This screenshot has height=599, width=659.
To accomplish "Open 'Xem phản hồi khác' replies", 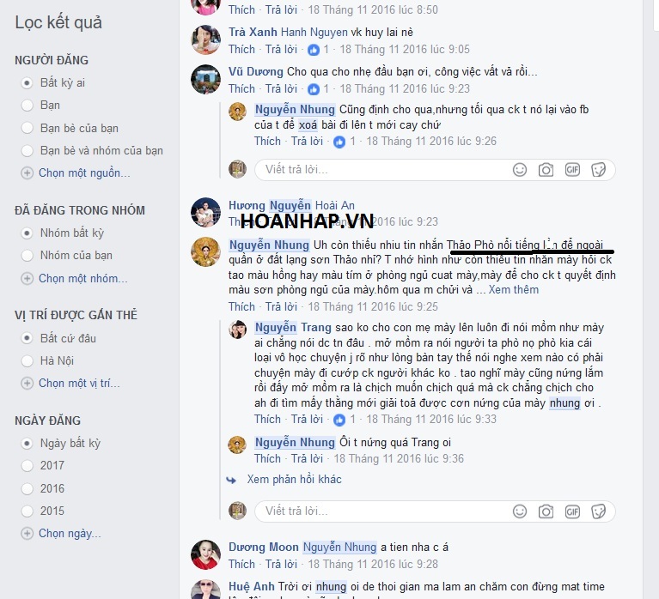I will pyautogui.click(x=294, y=480).
